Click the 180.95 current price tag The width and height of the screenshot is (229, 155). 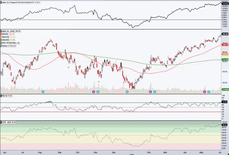pos(225,34)
